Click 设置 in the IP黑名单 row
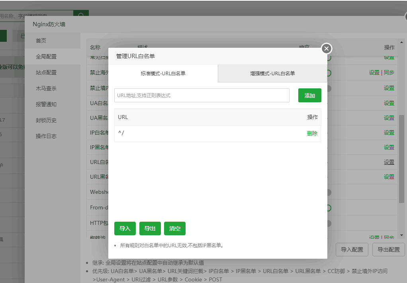 point(389,147)
